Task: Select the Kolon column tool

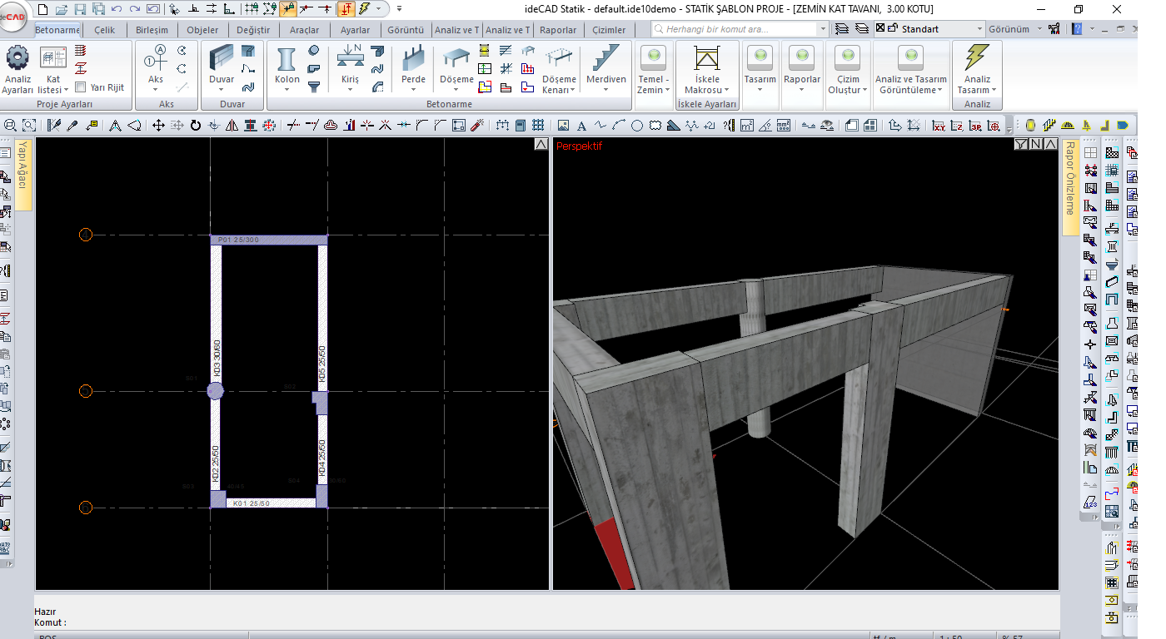Action: [287, 60]
